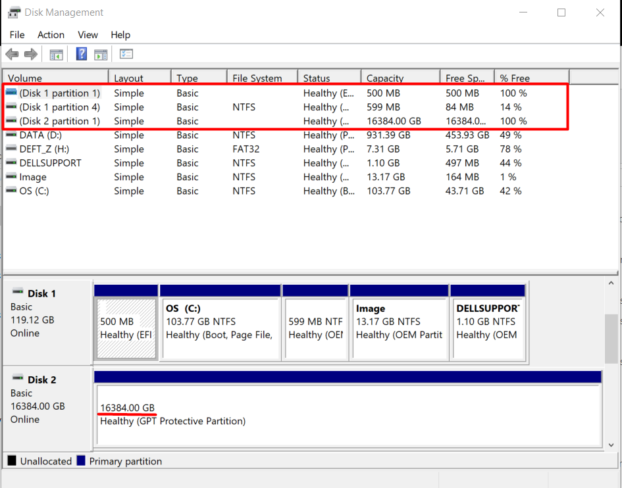Click Show/Hide Action Pane toolbar icon
This screenshot has height=488, width=622.
pyautogui.click(x=101, y=55)
